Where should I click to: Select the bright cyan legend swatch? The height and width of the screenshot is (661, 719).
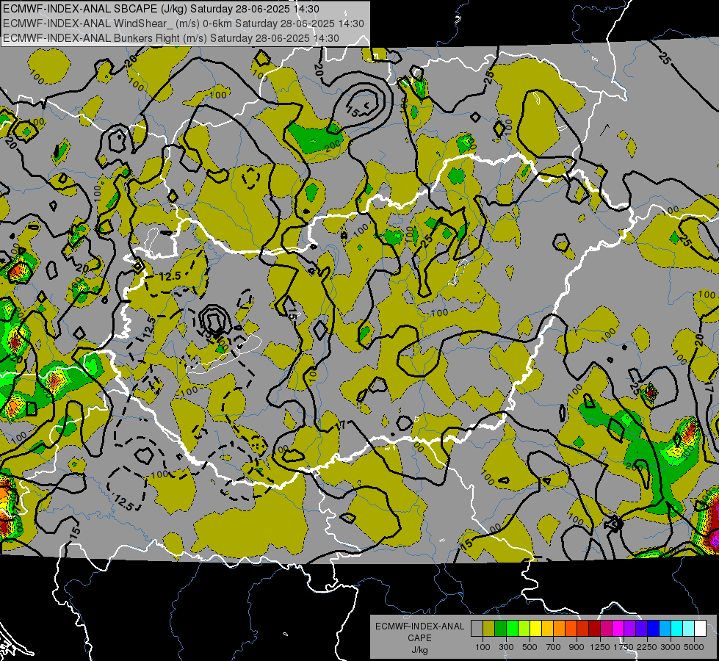(x=677, y=629)
